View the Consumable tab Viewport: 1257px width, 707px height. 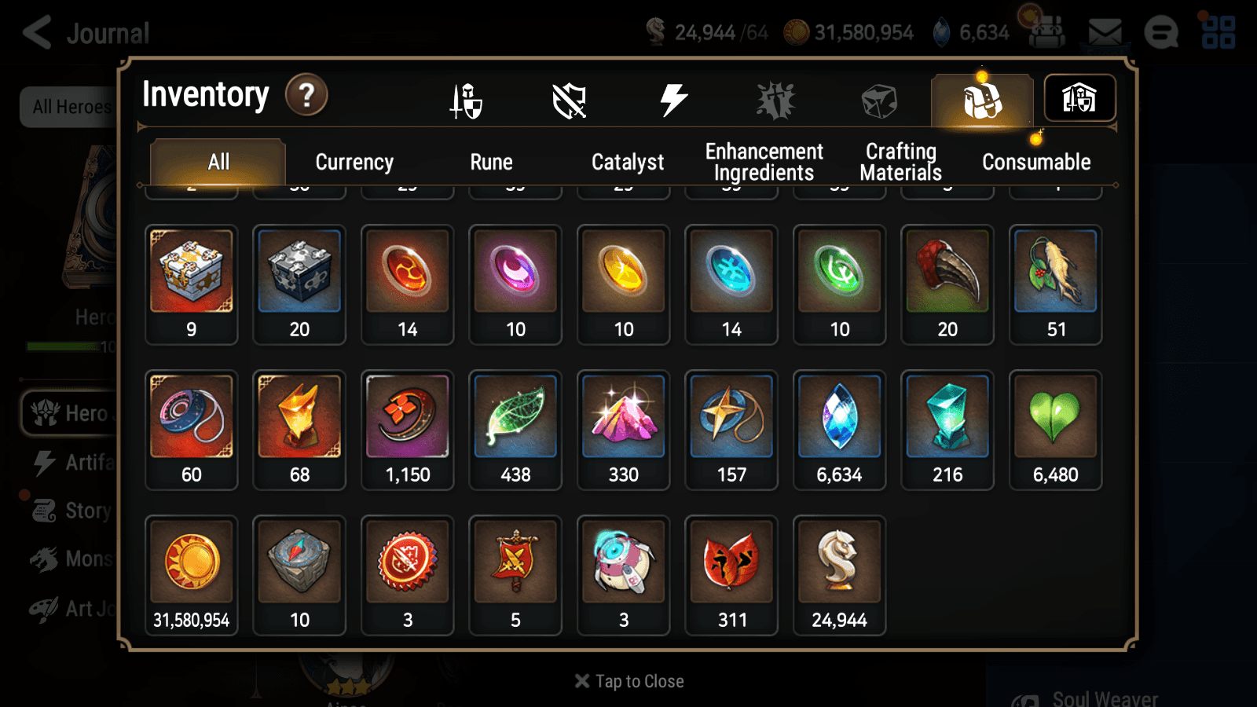pyautogui.click(x=1036, y=162)
